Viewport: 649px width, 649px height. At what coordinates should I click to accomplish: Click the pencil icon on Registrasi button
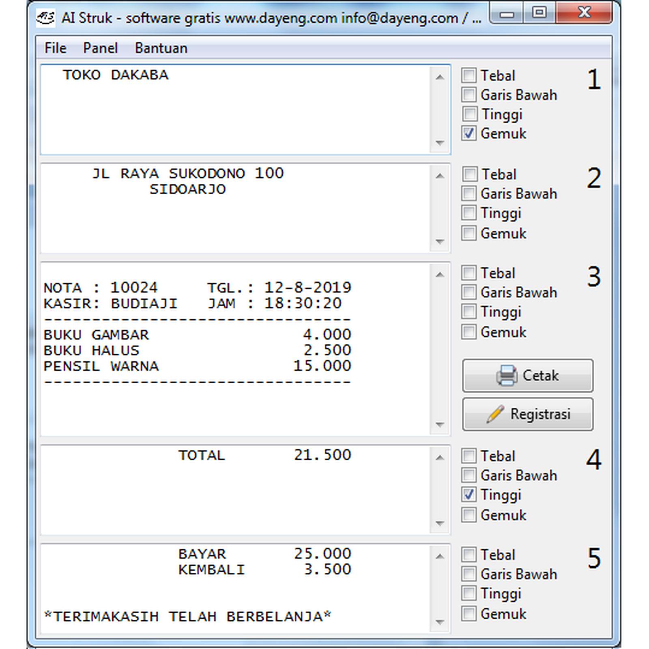click(x=495, y=414)
